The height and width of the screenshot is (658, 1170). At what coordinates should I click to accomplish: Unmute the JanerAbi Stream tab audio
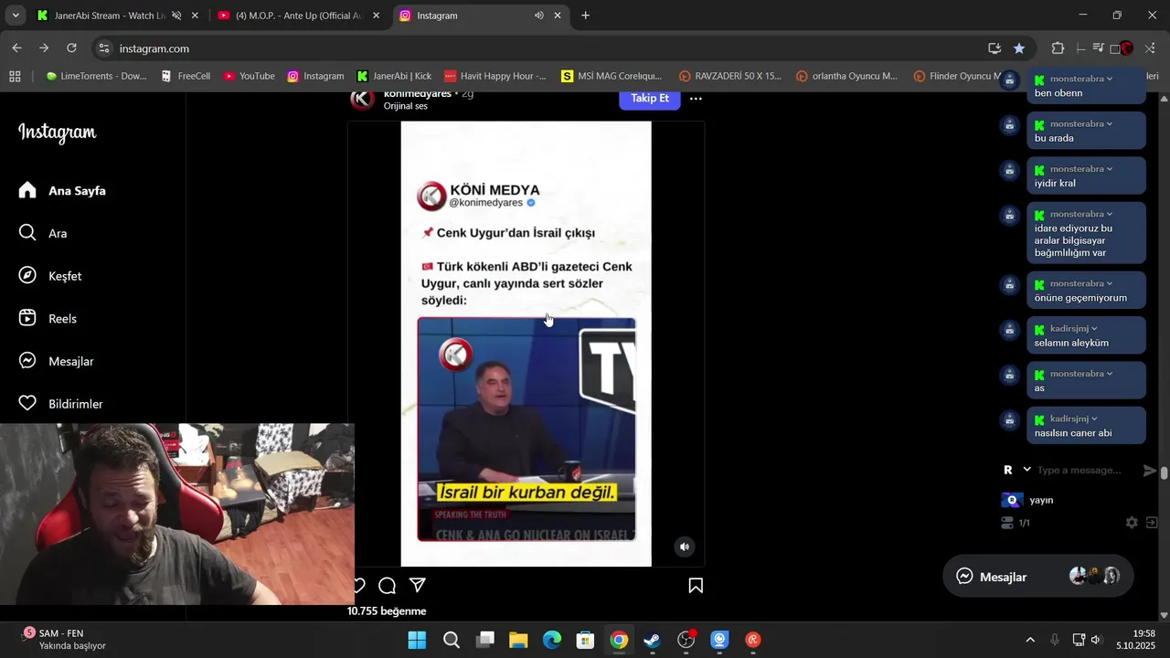(176, 16)
